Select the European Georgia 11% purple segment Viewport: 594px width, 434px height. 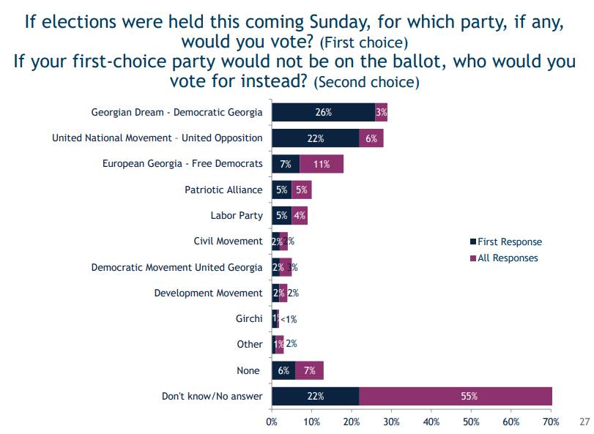pos(322,164)
